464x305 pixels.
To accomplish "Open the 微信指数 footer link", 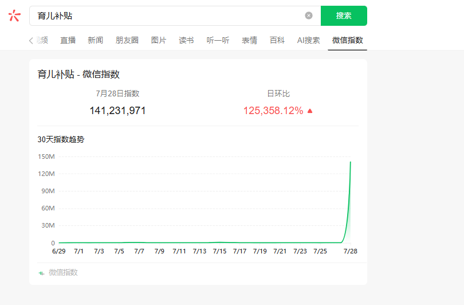I will (x=63, y=272).
